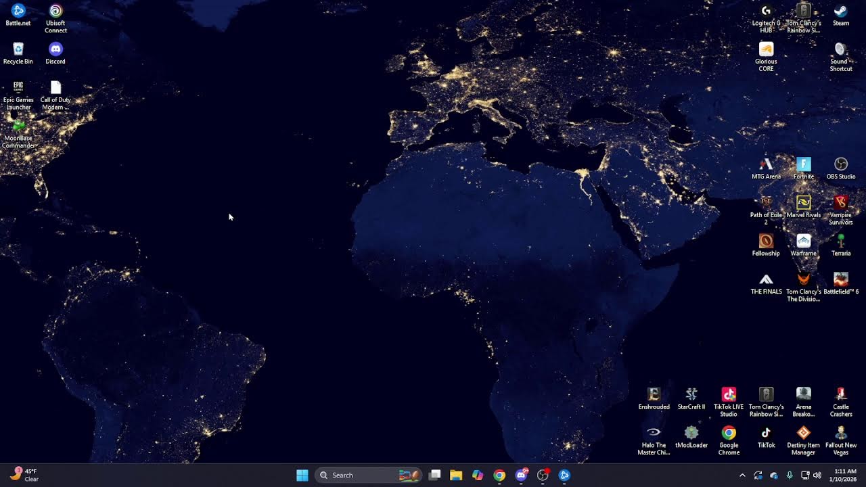The image size is (866, 487).
Task: Select the OBS Studio desktop shortcut
Action: tap(841, 168)
